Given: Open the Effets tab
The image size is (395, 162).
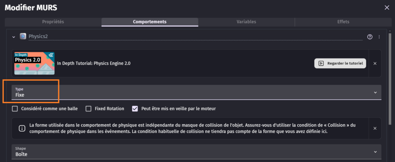Looking at the screenshot, I should (343, 22).
